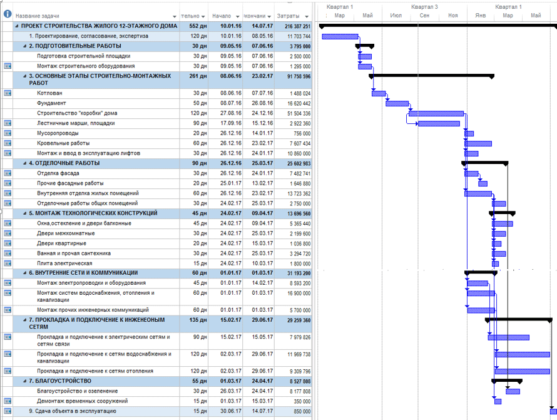Click indicator icon beside Отделка фасада
The width and height of the screenshot is (557, 420).
point(8,173)
